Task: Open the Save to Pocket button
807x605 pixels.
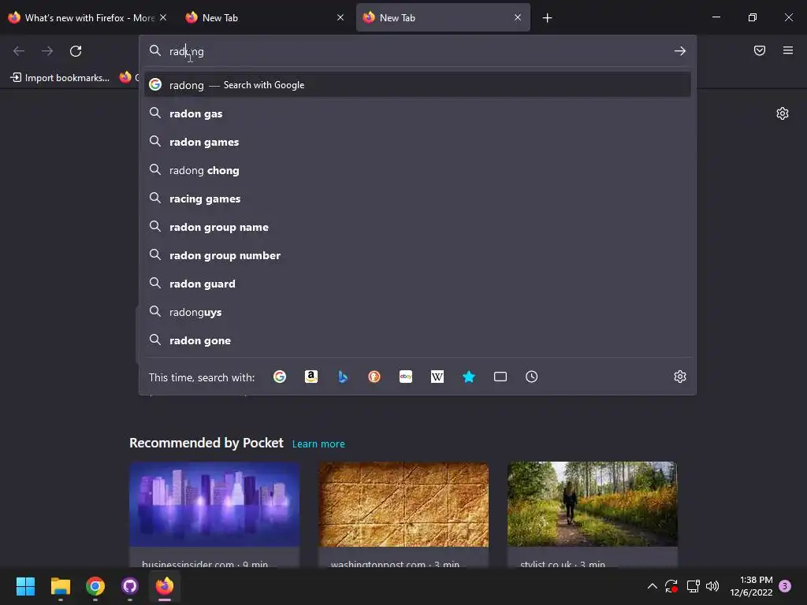Action: pyautogui.click(x=759, y=50)
